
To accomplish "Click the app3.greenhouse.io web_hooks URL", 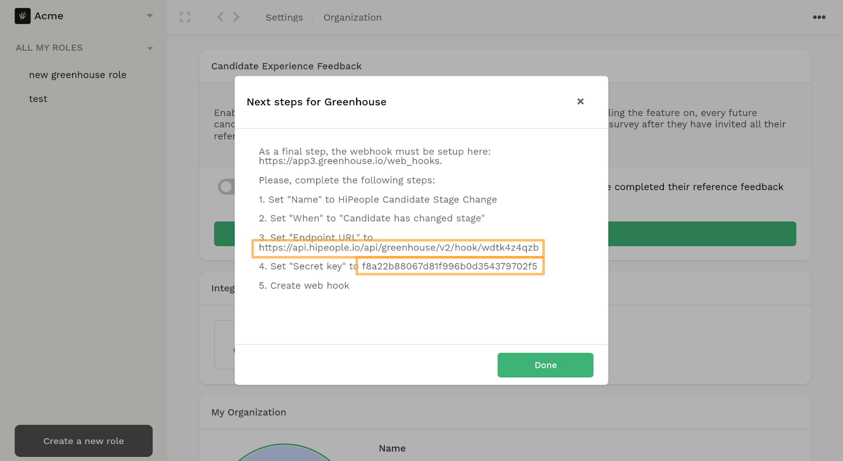I will click(350, 161).
